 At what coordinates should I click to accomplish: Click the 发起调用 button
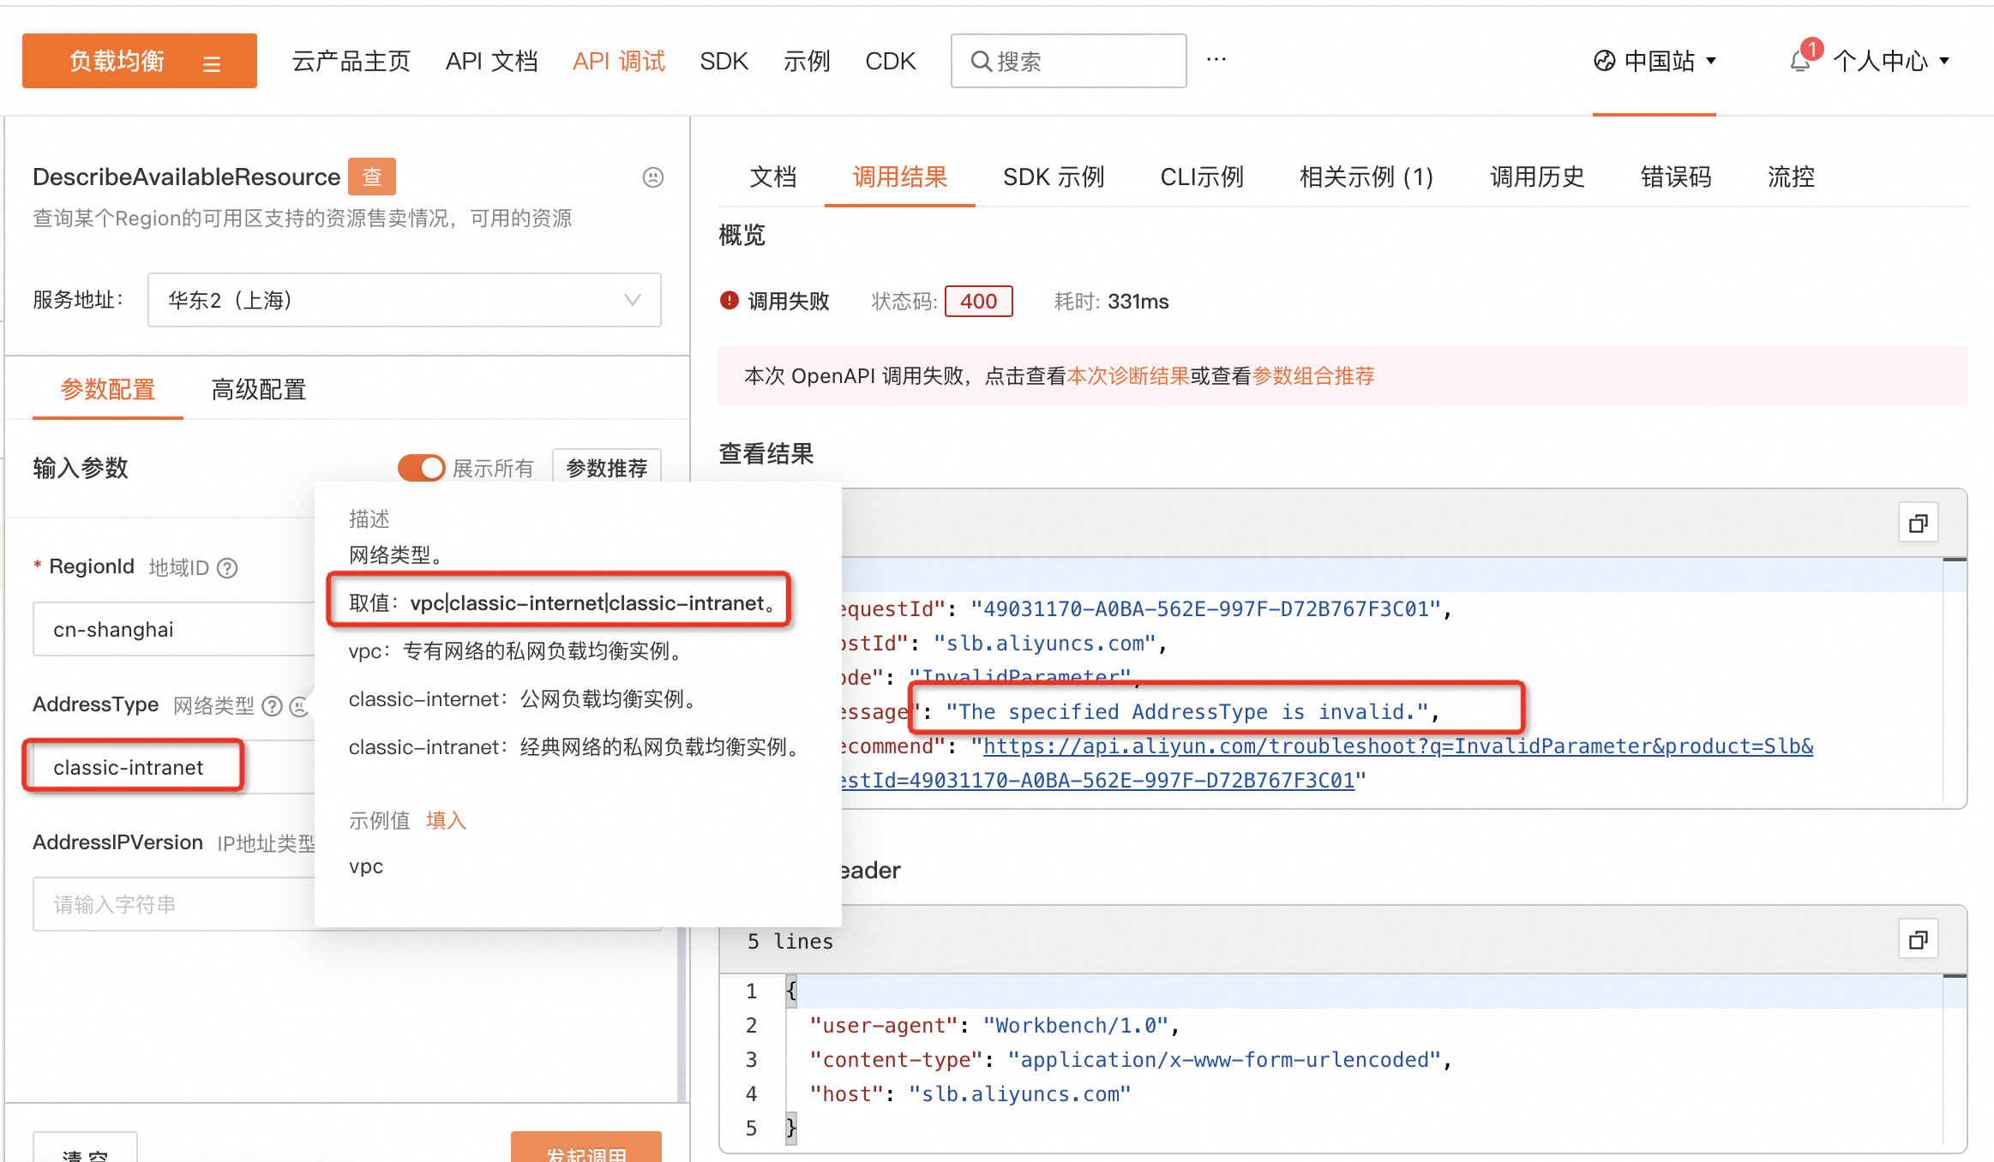click(x=586, y=1148)
